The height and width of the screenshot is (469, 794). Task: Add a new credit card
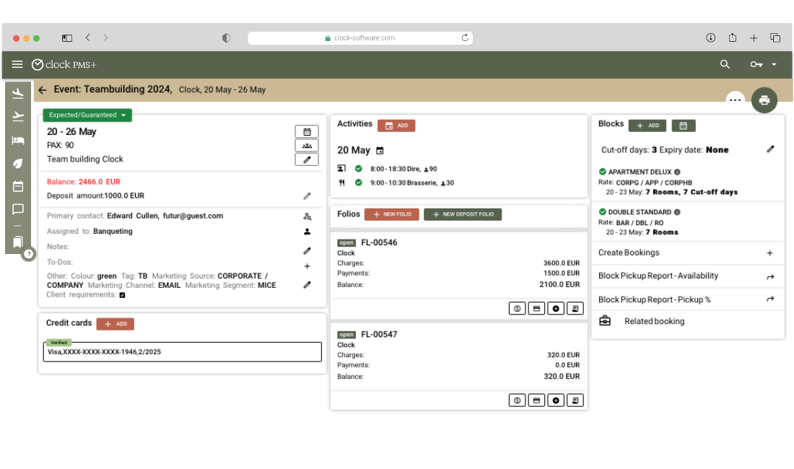tap(115, 324)
